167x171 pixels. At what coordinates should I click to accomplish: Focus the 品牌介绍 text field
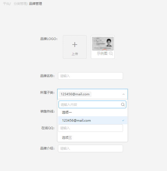pyautogui.click(x=90, y=148)
